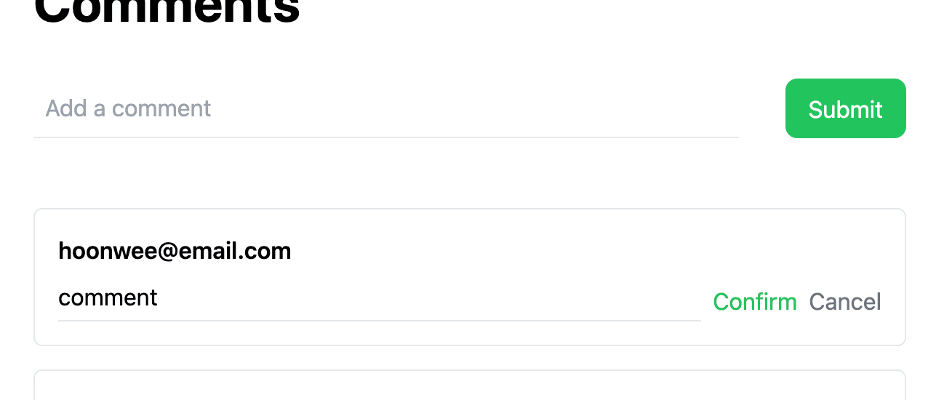This screenshot has width=944, height=400.
Task: Click inside the comment edit text field
Action: click(x=380, y=298)
